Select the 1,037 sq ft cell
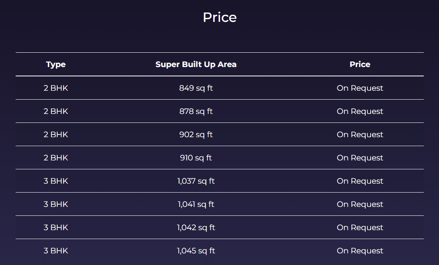 click(196, 181)
